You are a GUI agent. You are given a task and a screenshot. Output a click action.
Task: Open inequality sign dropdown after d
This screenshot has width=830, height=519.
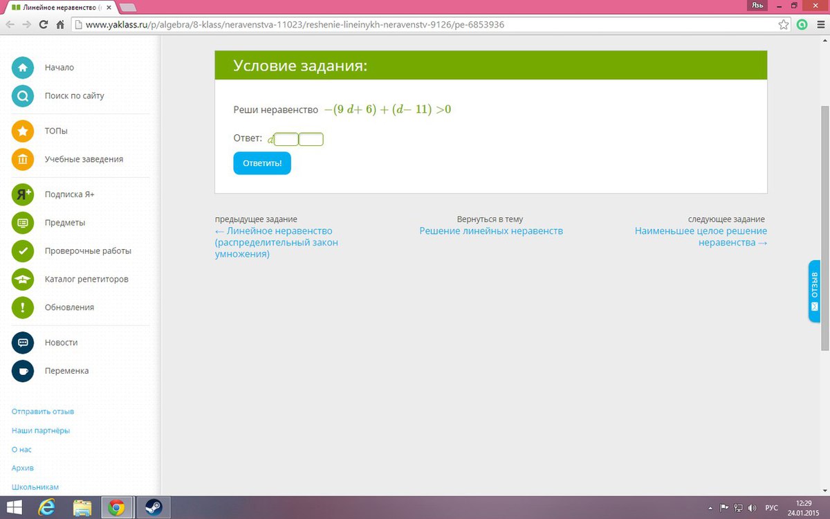286,140
